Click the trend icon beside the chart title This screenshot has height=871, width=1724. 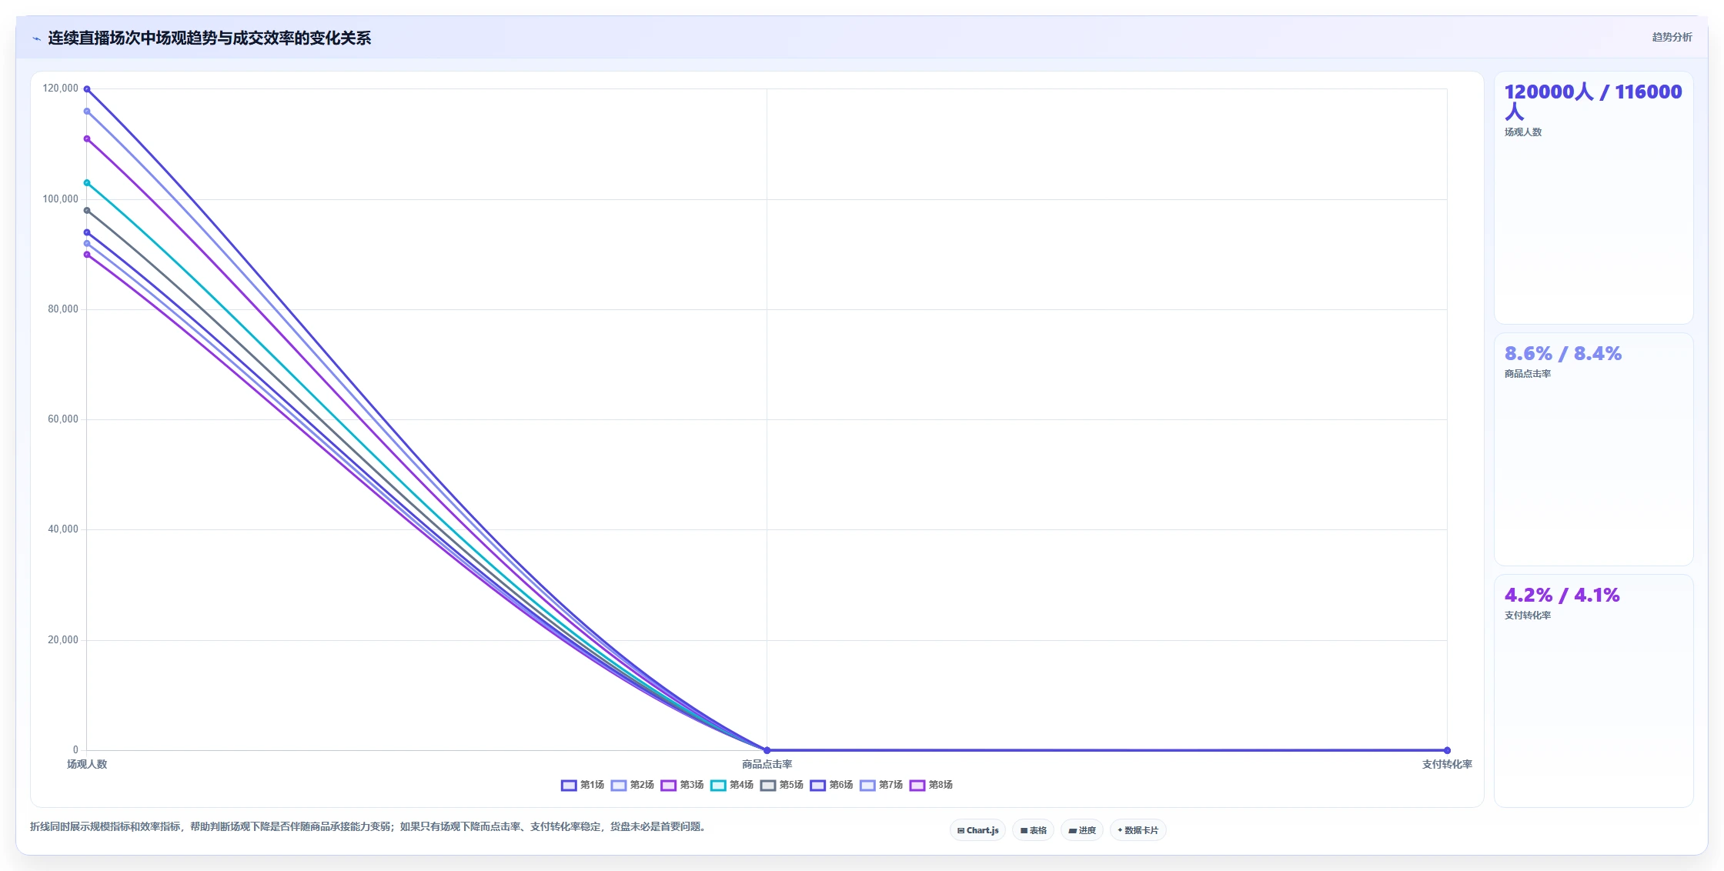pos(36,38)
